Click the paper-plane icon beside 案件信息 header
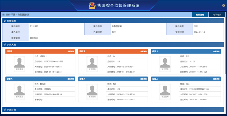227x116 pixels. coord(5,21)
